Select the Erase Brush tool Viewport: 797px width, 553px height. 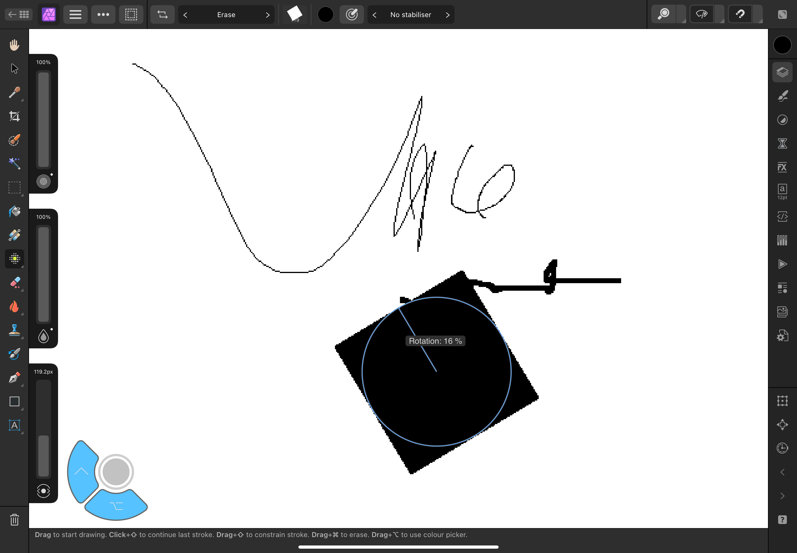pyautogui.click(x=14, y=282)
